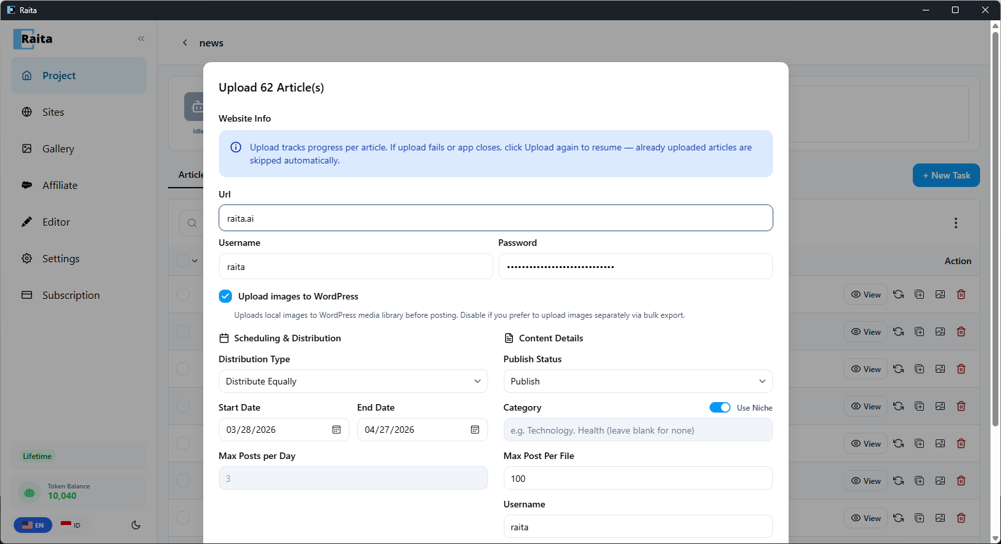
Task: Turn off the Use Niche toggle
Action: tap(720, 407)
